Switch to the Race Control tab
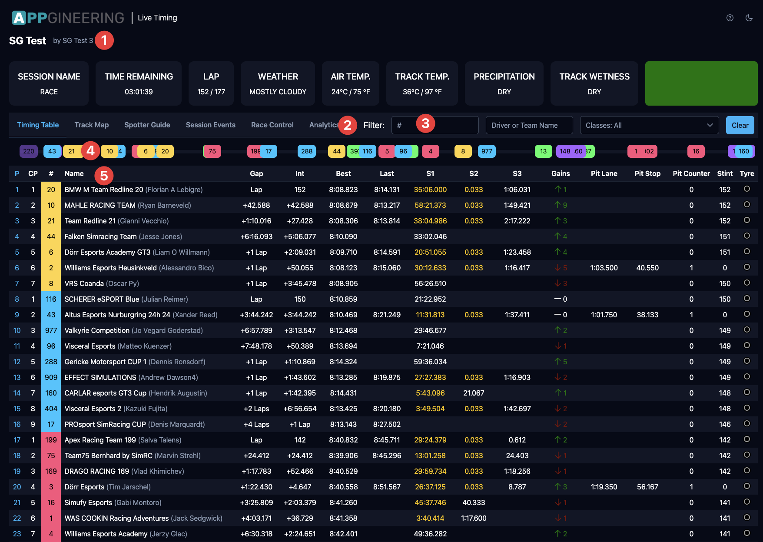This screenshot has height=542, width=763. (x=272, y=125)
